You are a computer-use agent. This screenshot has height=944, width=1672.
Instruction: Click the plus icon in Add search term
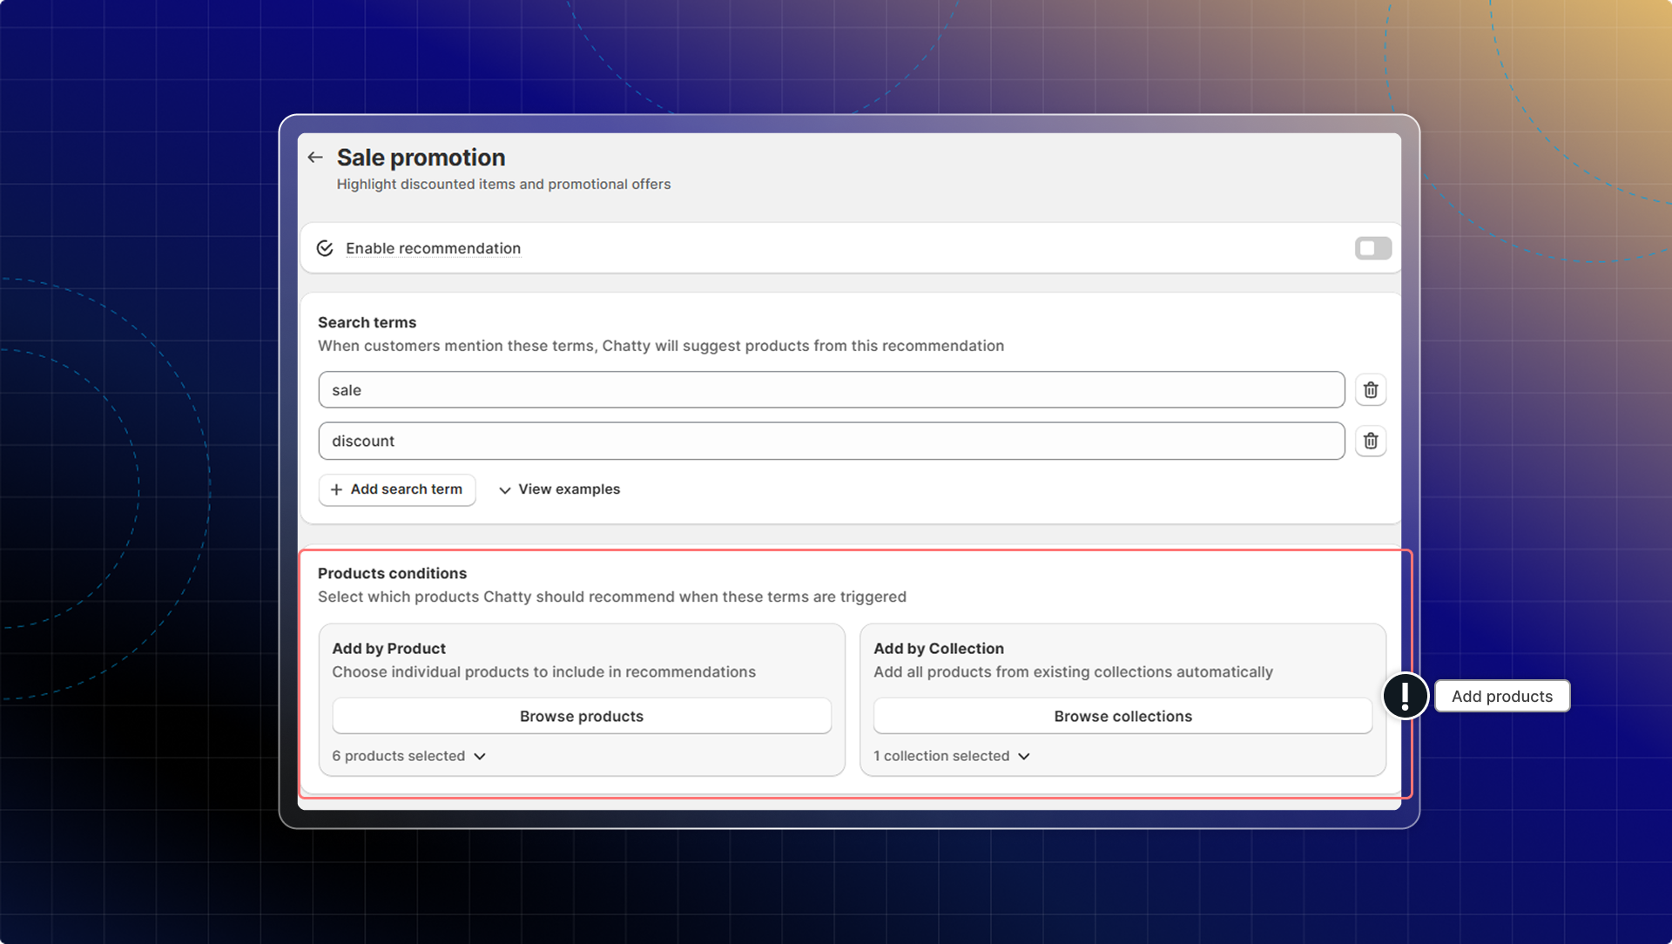click(x=336, y=489)
